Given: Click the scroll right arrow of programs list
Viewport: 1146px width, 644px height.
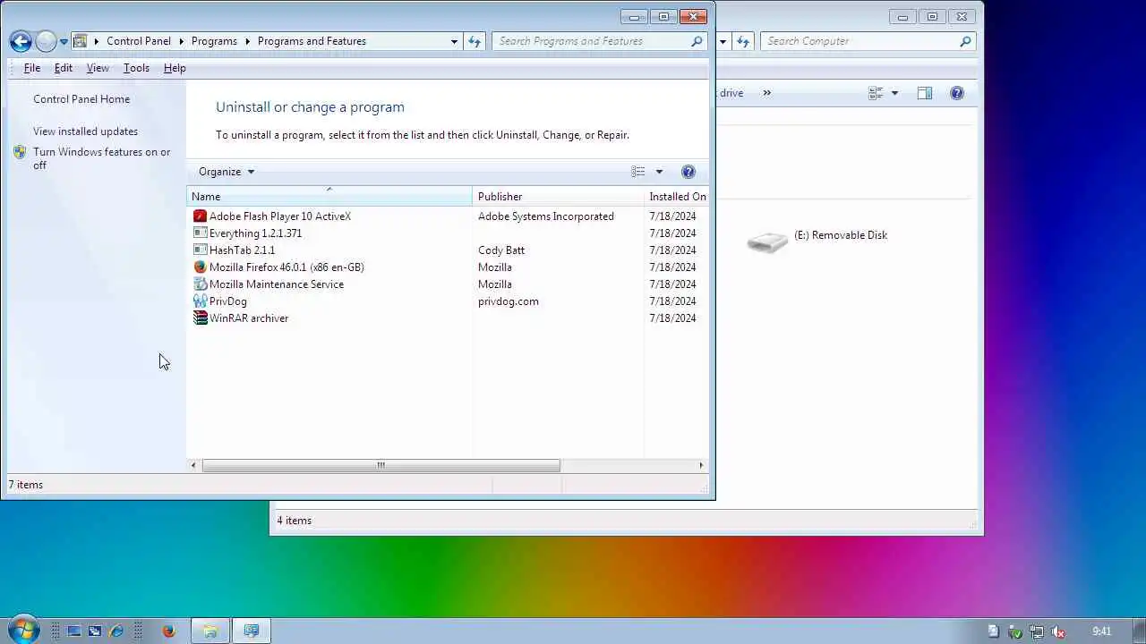Looking at the screenshot, I should click(x=701, y=465).
